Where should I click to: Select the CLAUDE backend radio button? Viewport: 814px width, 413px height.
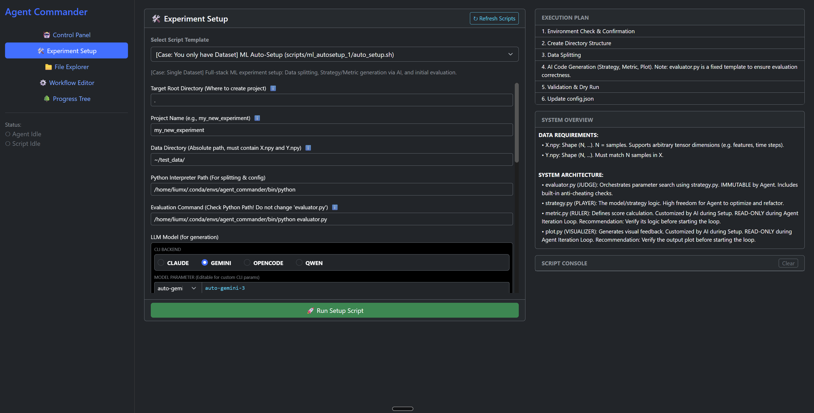pyautogui.click(x=161, y=262)
